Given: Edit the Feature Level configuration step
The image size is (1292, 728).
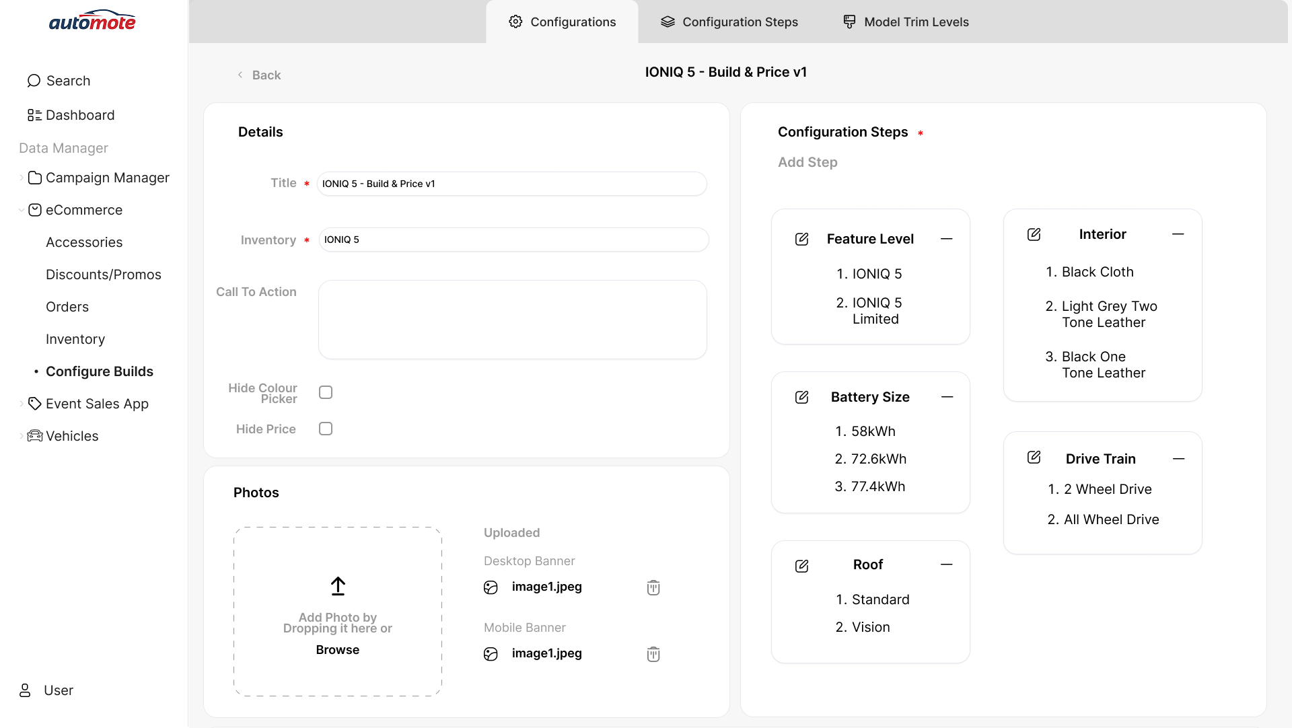Looking at the screenshot, I should pos(801,239).
